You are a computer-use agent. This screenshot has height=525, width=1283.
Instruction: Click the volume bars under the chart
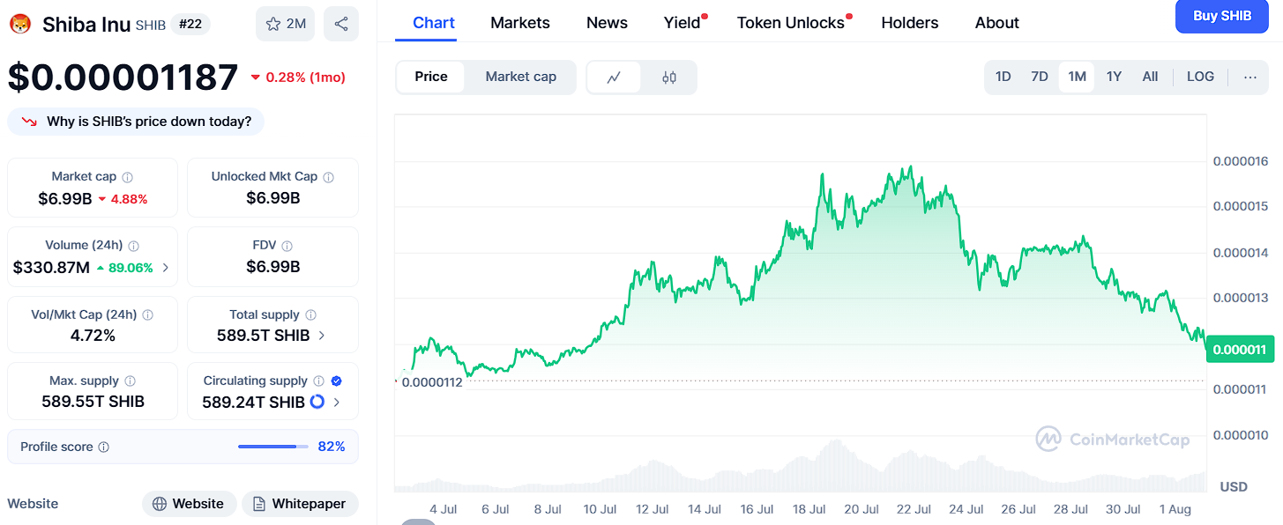[x=800, y=469]
